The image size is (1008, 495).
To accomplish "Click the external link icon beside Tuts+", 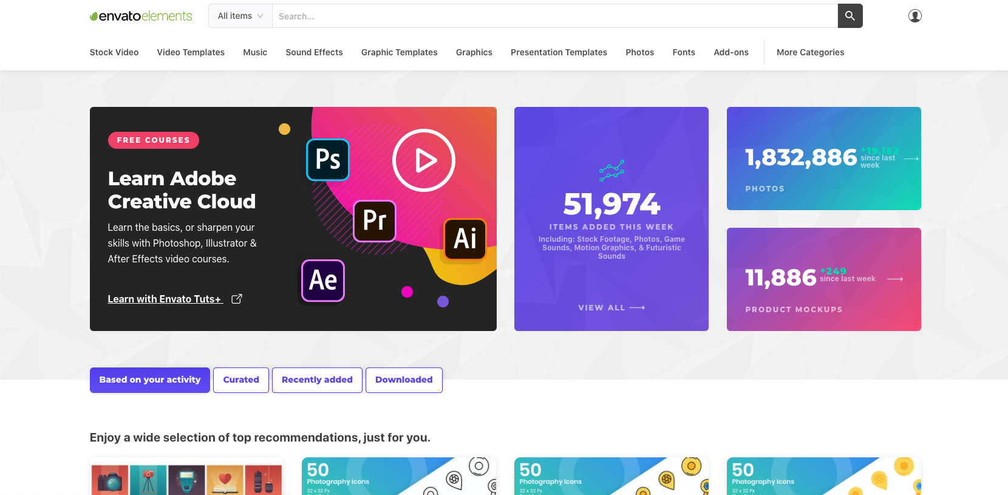I will pyautogui.click(x=237, y=299).
